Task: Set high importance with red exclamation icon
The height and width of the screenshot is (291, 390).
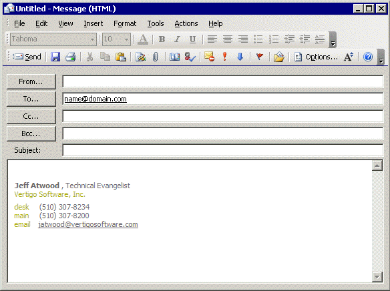Action: [x=224, y=57]
